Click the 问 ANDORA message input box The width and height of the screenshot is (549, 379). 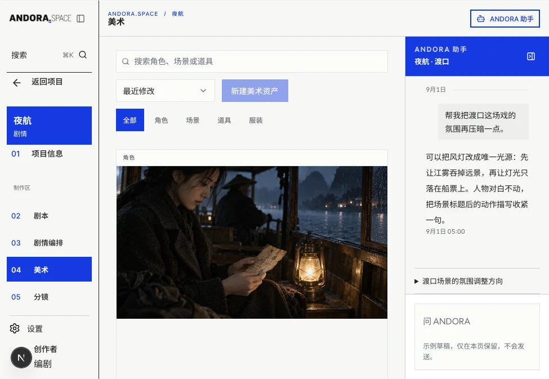pyautogui.click(x=477, y=337)
